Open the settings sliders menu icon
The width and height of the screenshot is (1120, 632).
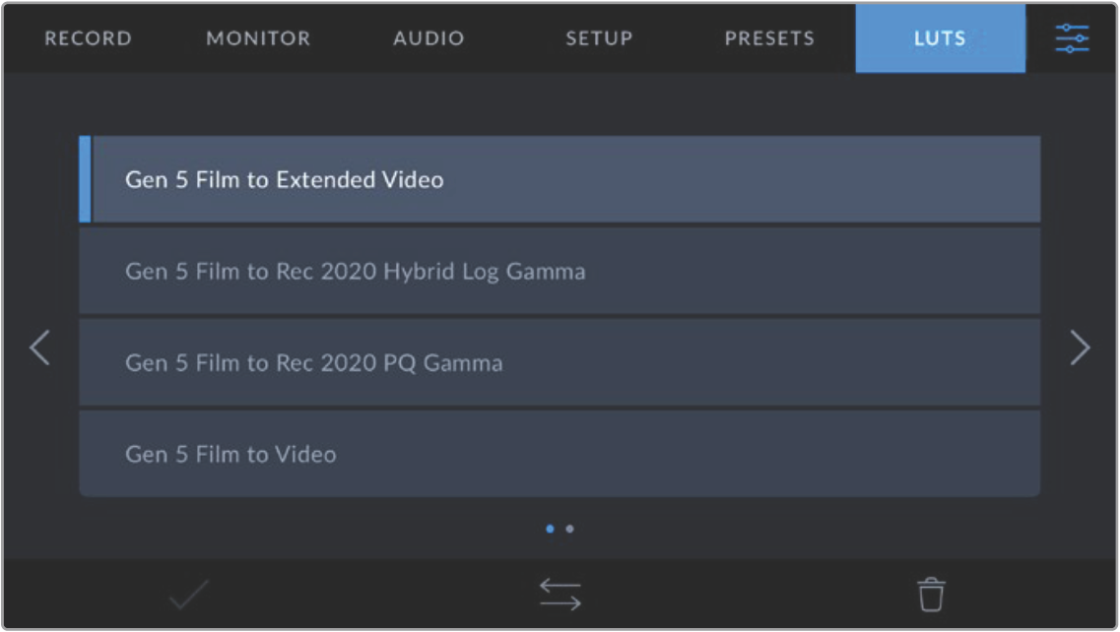[x=1072, y=38]
